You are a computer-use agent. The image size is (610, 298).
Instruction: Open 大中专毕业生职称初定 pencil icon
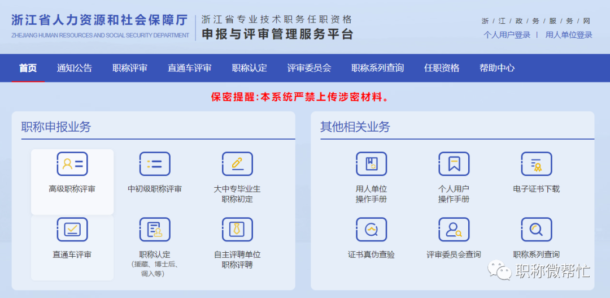point(237,163)
